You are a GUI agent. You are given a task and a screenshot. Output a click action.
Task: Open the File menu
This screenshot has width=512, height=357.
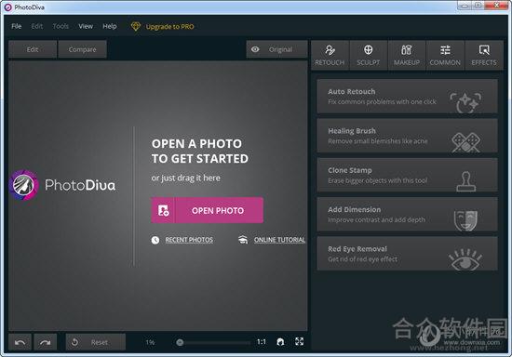point(17,26)
